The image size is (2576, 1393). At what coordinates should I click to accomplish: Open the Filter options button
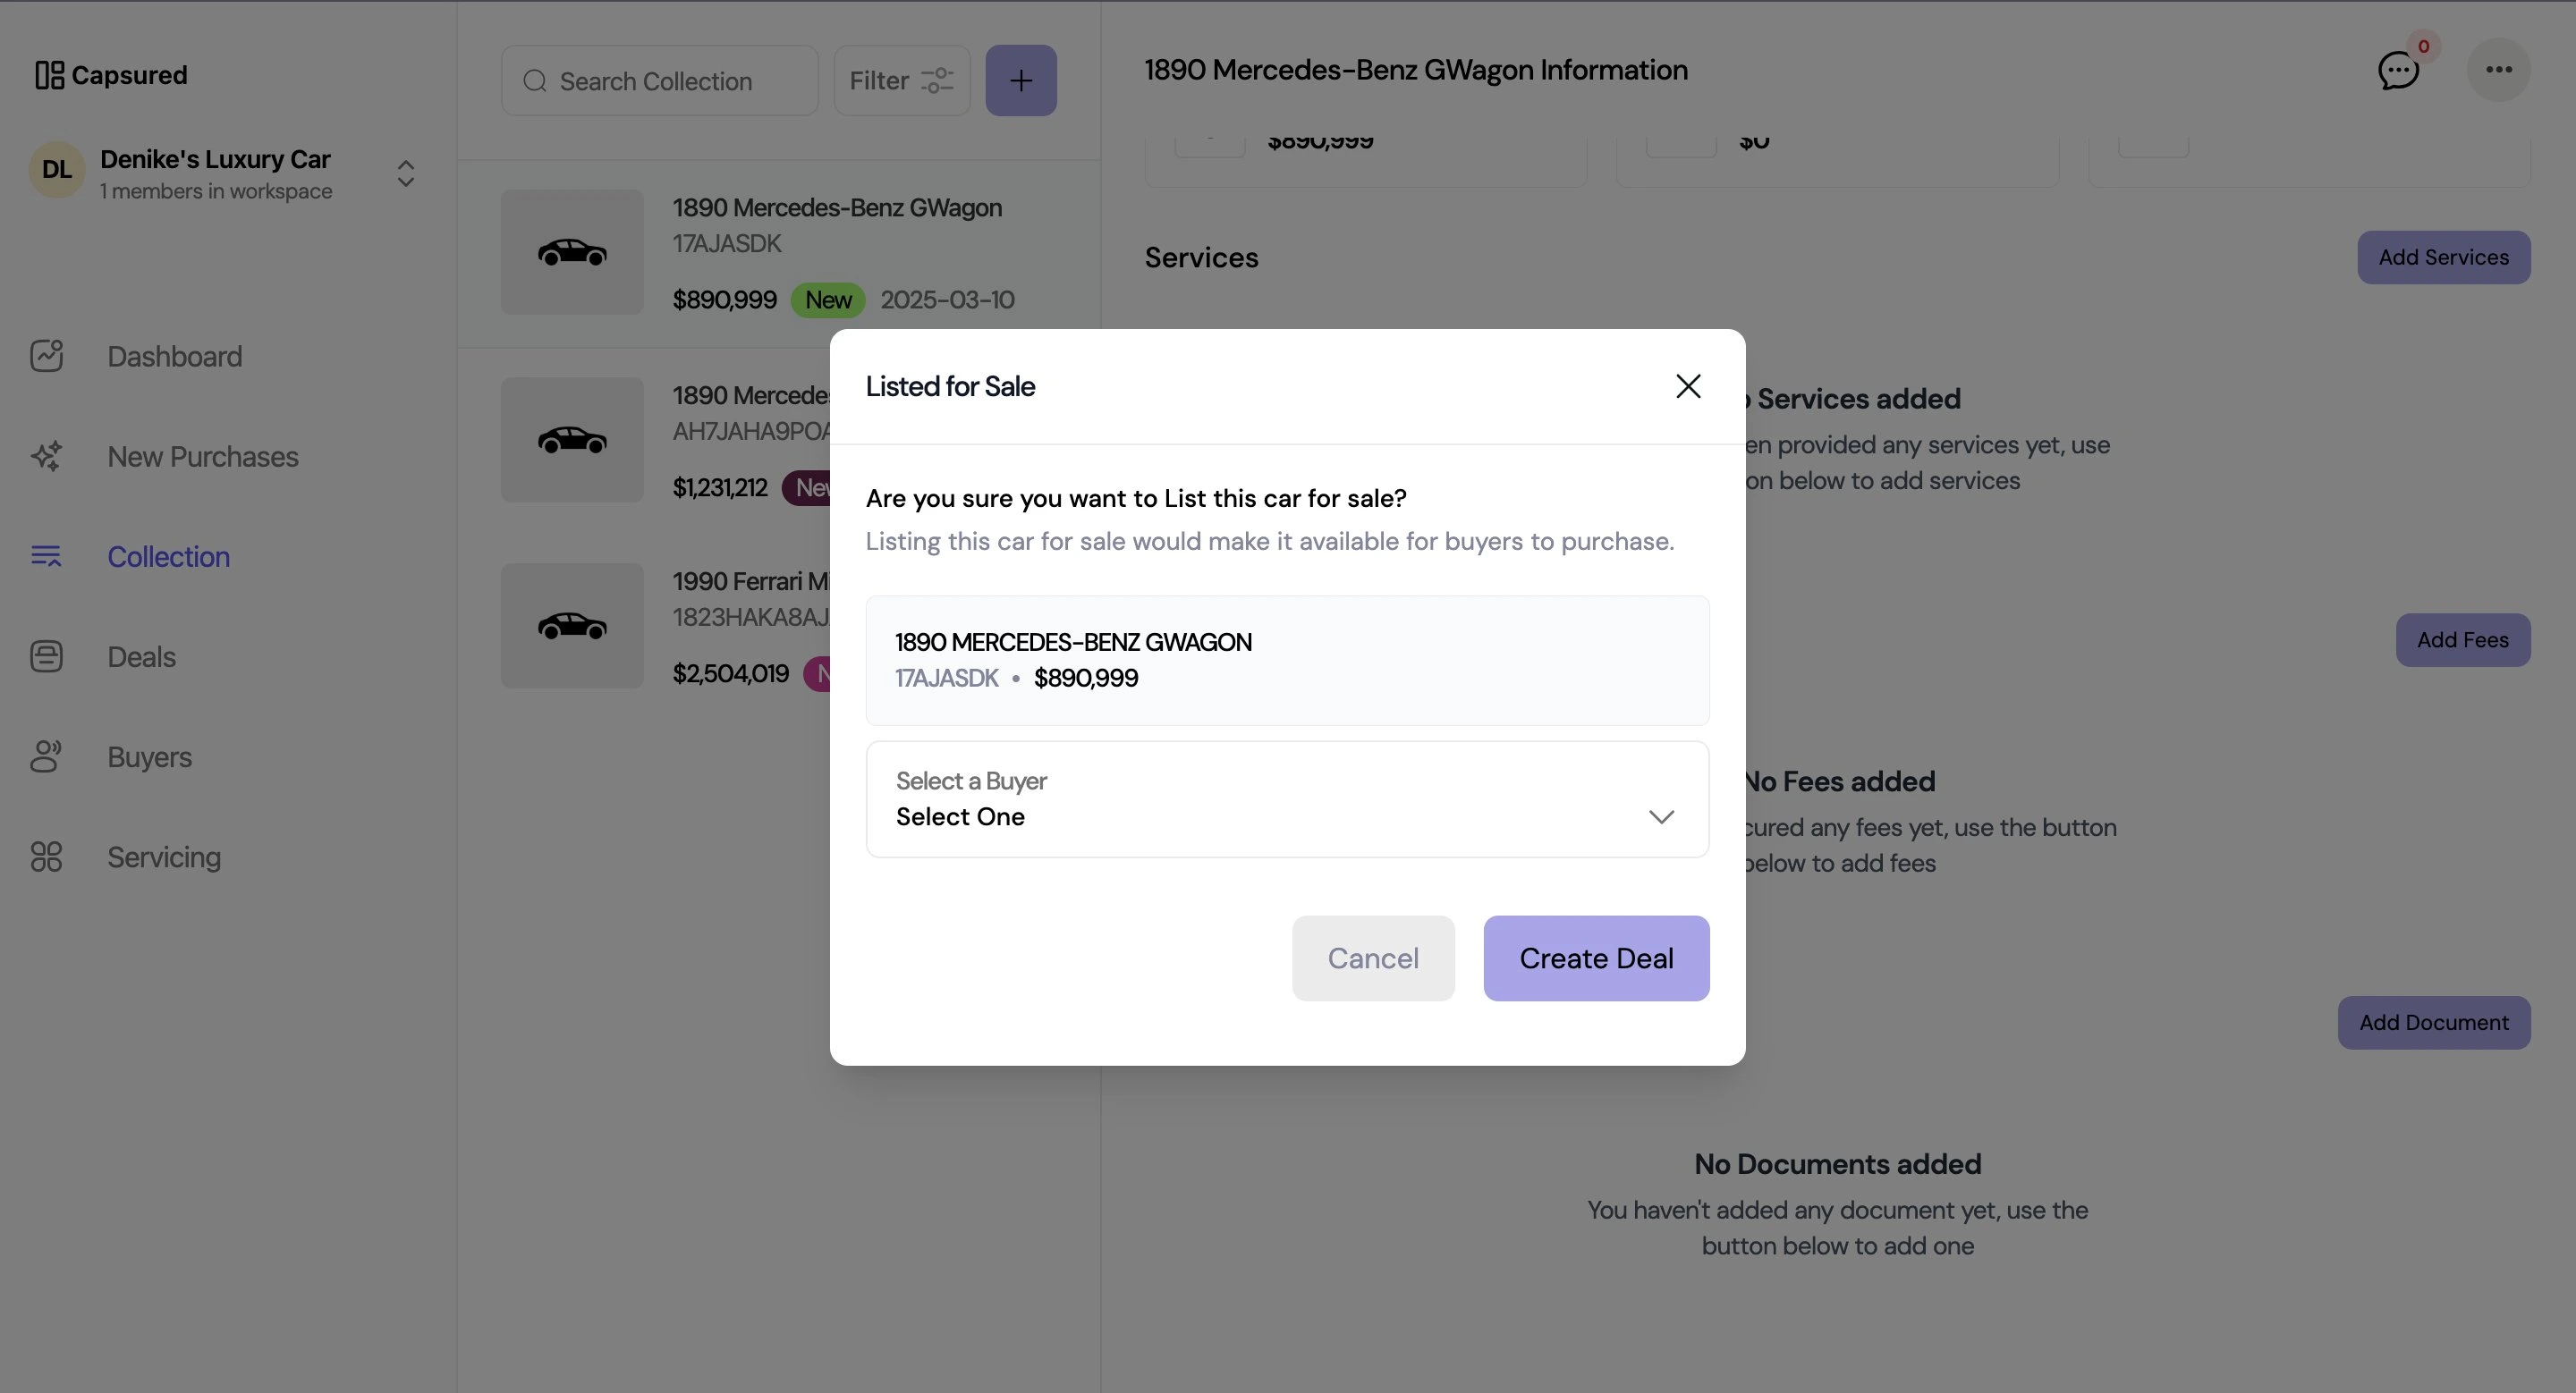coord(902,80)
